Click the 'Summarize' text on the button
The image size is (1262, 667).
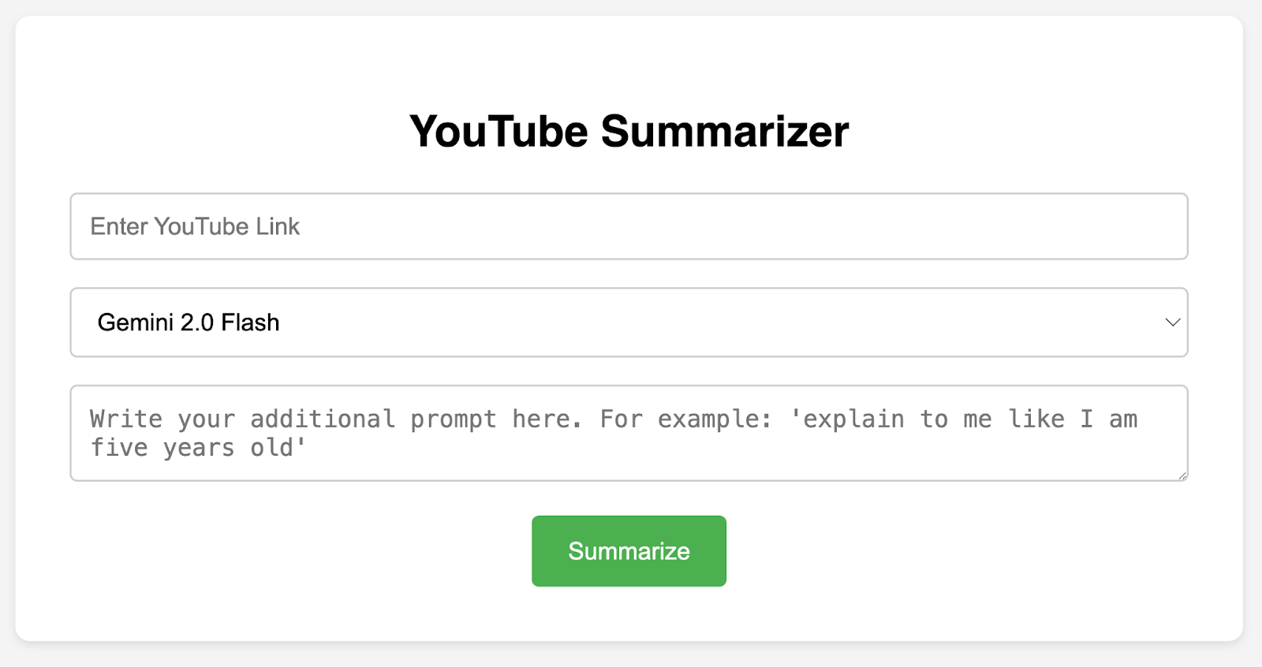[629, 551]
